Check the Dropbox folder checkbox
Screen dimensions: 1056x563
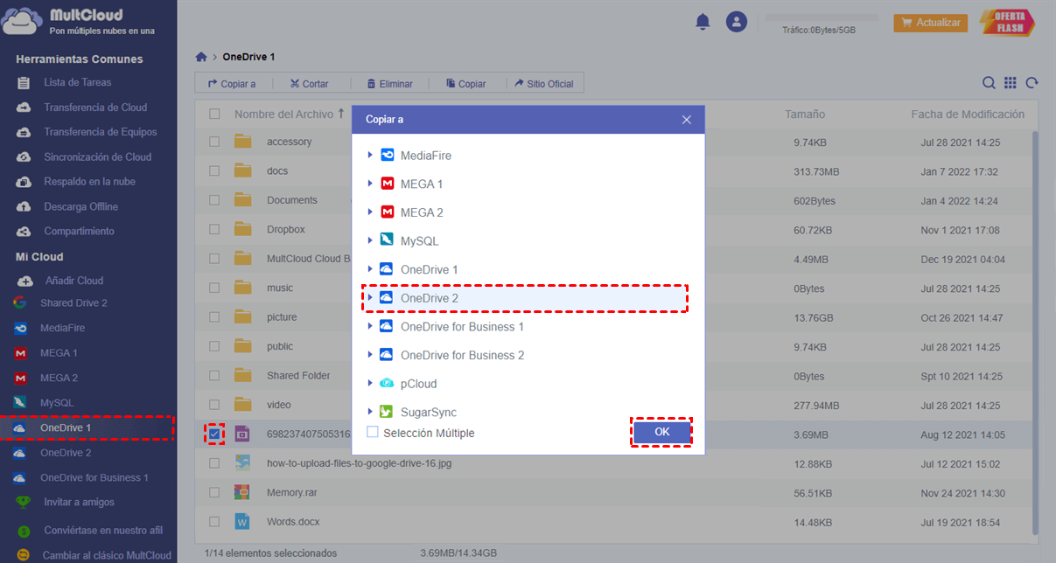tap(214, 230)
